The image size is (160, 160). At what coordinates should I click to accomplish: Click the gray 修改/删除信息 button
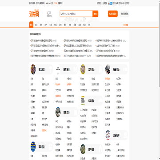click(x=124, y=14)
